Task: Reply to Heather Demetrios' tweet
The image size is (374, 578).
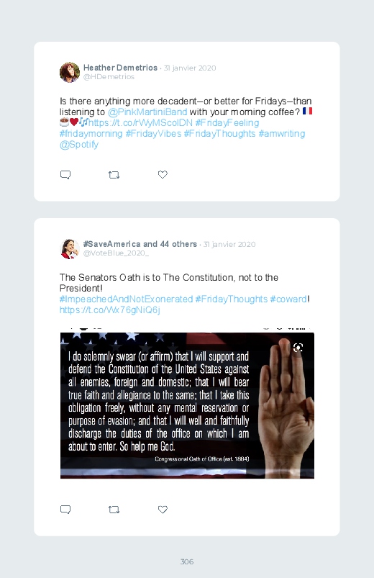Action: click(x=65, y=174)
